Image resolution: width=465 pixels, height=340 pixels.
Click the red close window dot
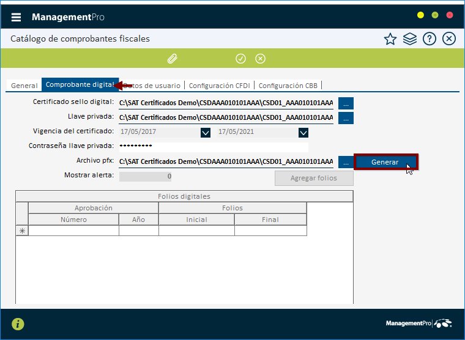click(450, 15)
